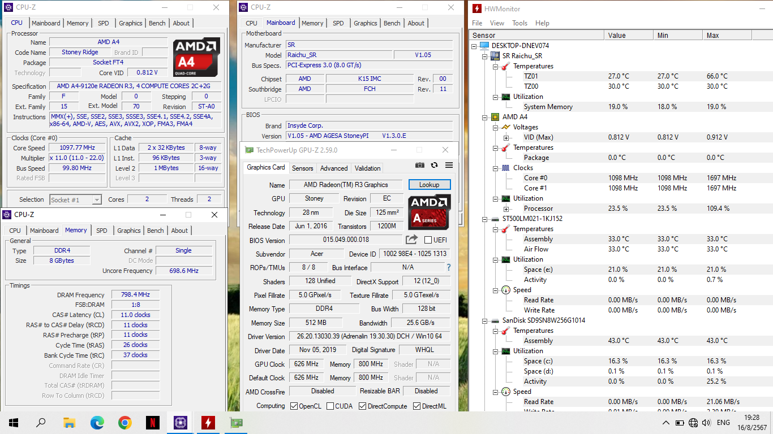This screenshot has height=434, width=773.
Task: Click the AMD A-Series logo in GPU-Z
Action: [x=430, y=212]
